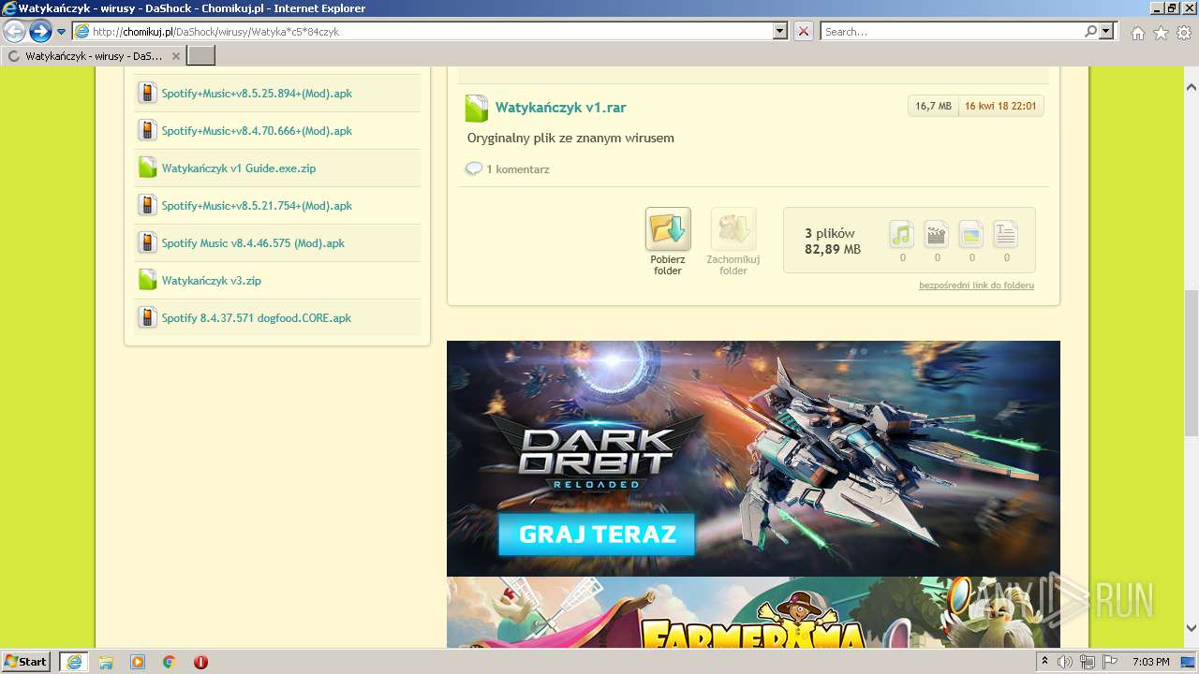This screenshot has height=674, width=1199.
Task: Open the Dark Orbit Reloaded banner ad
Action: click(753, 458)
